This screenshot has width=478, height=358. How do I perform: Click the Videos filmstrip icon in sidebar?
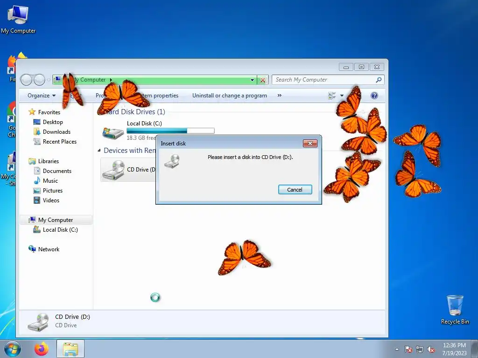coord(37,200)
